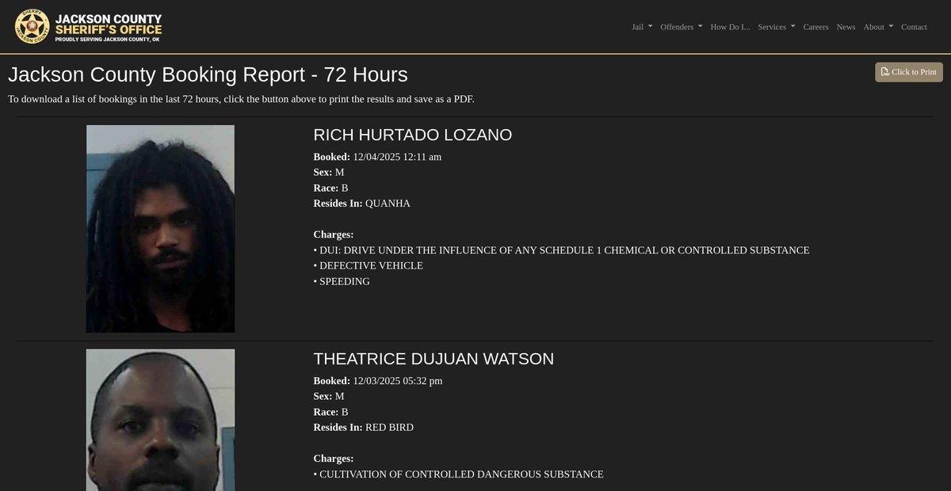951x491 pixels.
Task: Open the Jail dropdown menu
Action: pyautogui.click(x=642, y=27)
